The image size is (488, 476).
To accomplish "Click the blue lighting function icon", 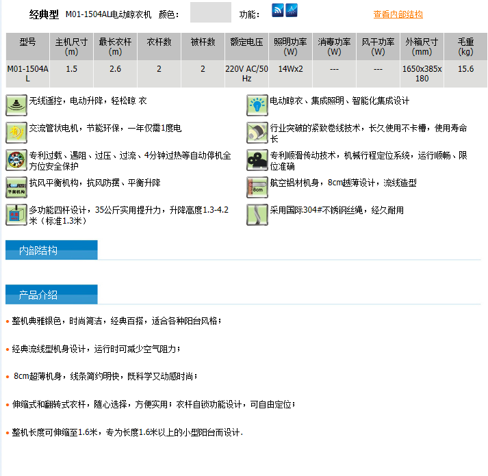I will pyautogui.click(x=292, y=10).
